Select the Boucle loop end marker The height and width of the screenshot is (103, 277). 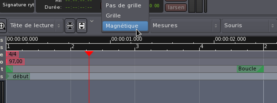click(250, 69)
